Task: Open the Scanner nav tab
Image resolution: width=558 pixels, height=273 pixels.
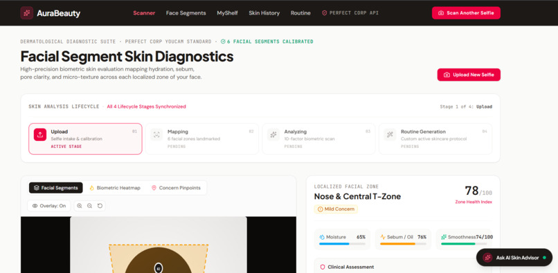Action: (x=144, y=13)
